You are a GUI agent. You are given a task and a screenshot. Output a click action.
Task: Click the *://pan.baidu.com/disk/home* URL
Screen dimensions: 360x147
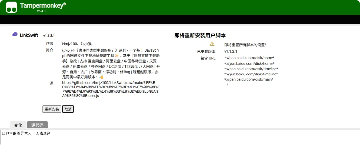pyautogui.click(x=249, y=58)
